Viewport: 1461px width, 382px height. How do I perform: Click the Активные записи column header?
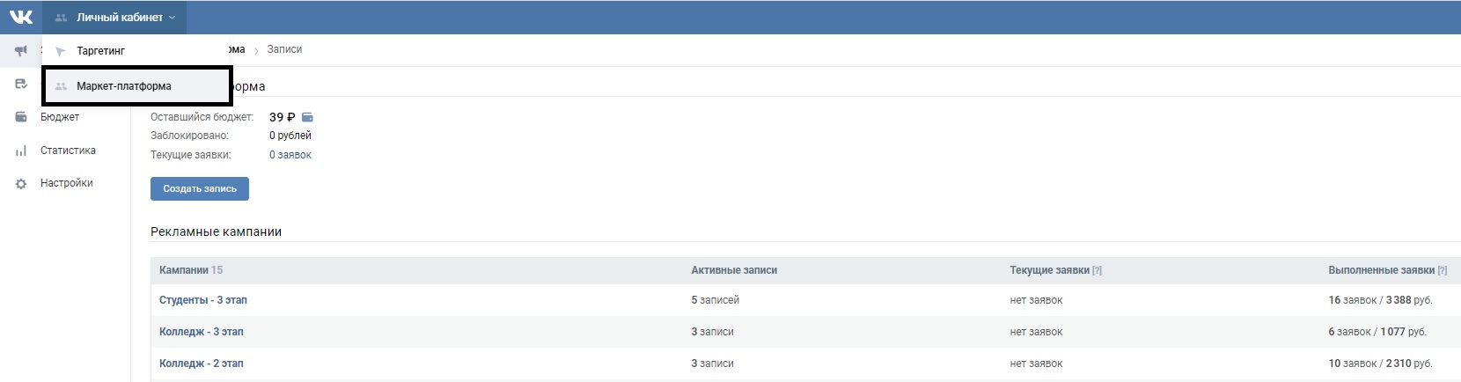tap(734, 270)
